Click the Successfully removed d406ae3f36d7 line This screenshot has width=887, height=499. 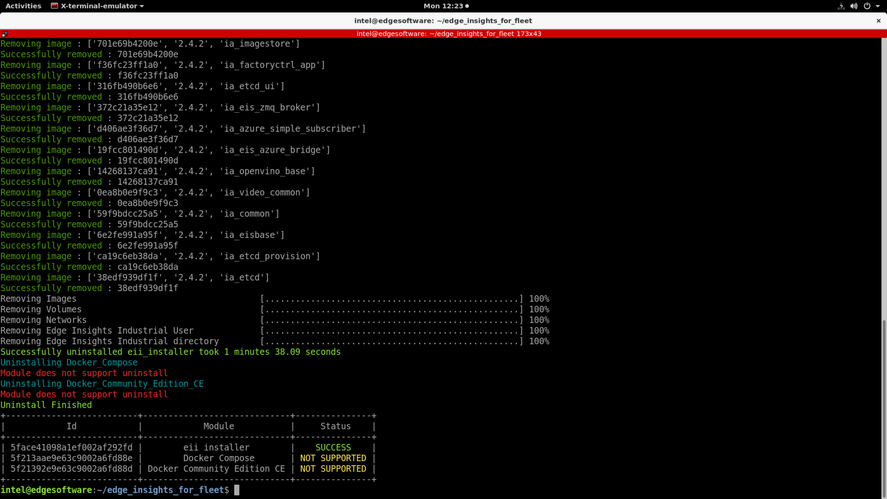(x=89, y=139)
